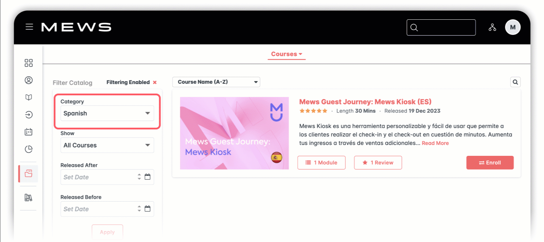Click the catalog search magnifier button
This screenshot has width=544, height=242.
515,82
